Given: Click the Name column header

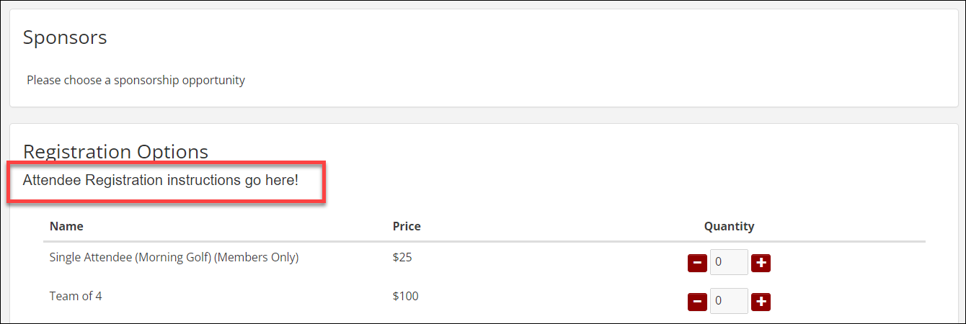Looking at the screenshot, I should 66,226.
